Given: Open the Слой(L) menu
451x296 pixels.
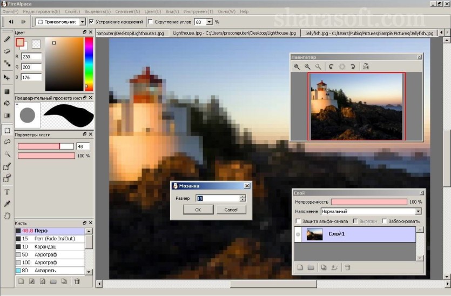Looking at the screenshot, I should click(72, 11).
